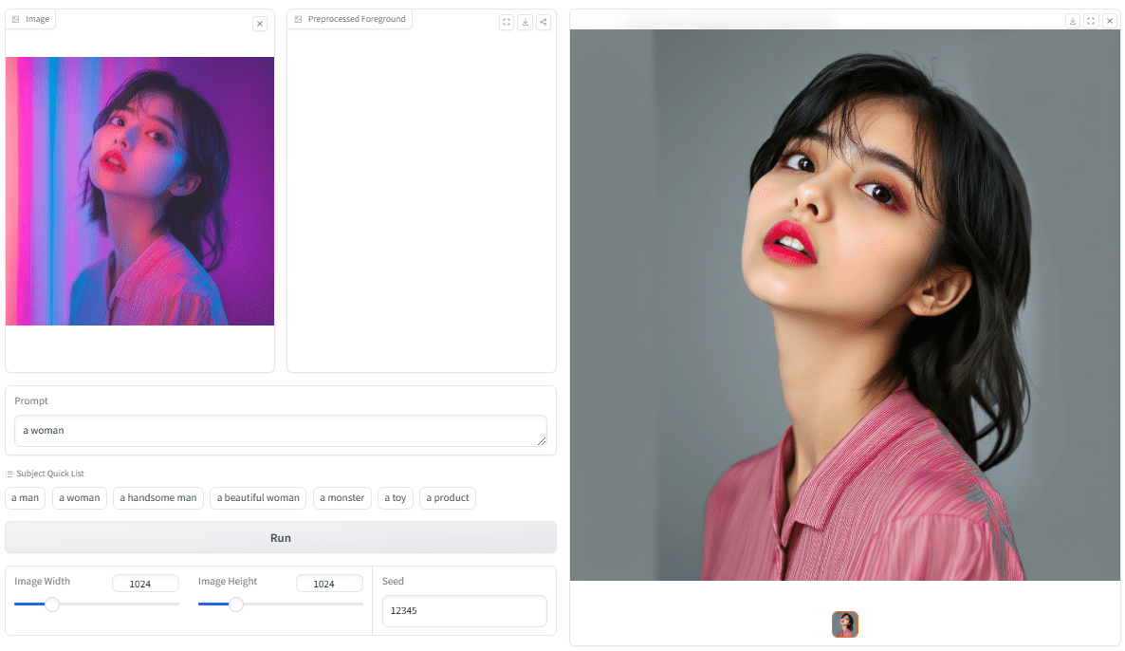The height and width of the screenshot is (651, 1125).
Task: Choose 'a woman' quick list option
Action: (80, 498)
